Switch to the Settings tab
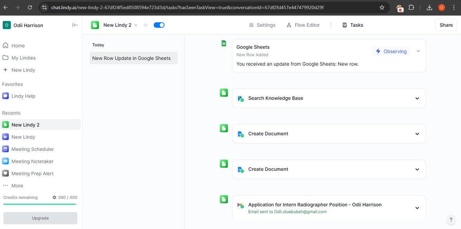 pos(262,25)
